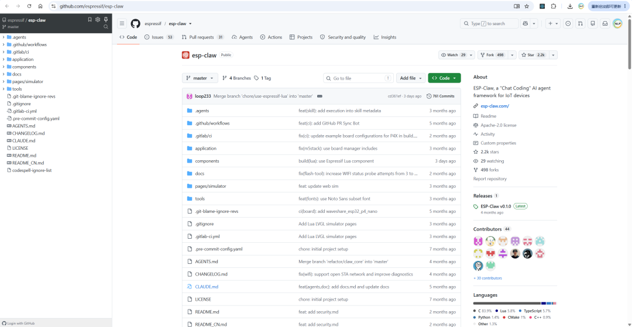Click the languages color bar

[515, 303]
